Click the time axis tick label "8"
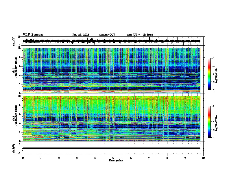The height and width of the screenshot is (177, 229). 167,158
